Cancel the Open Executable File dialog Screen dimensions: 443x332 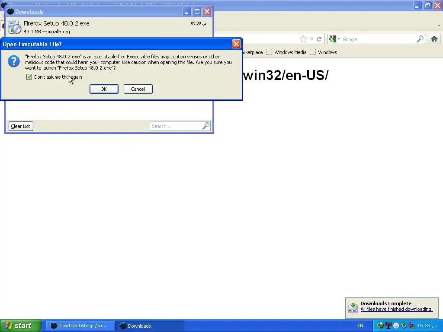(x=138, y=89)
